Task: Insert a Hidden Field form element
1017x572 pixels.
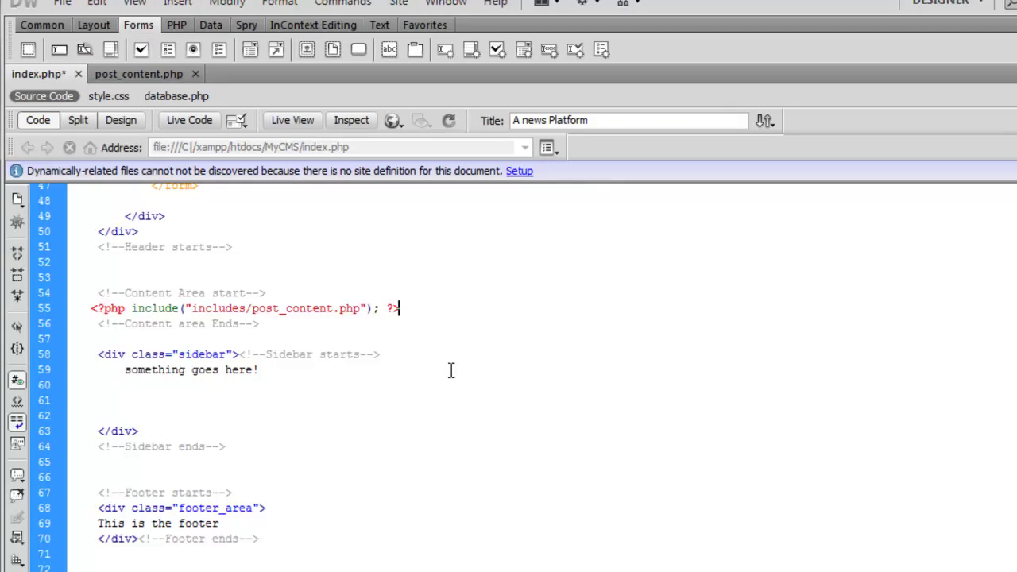Action: 85,50
